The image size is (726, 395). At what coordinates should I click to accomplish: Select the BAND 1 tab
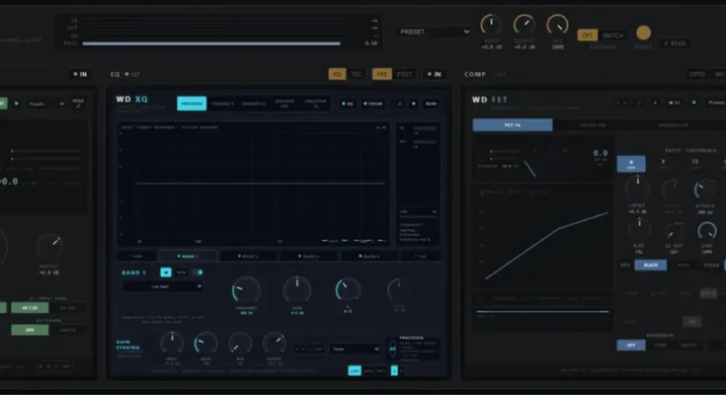pyautogui.click(x=188, y=256)
